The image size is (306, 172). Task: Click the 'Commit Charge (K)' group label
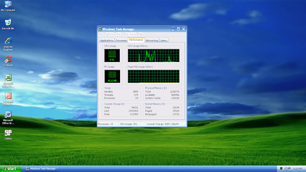(114, 104)
